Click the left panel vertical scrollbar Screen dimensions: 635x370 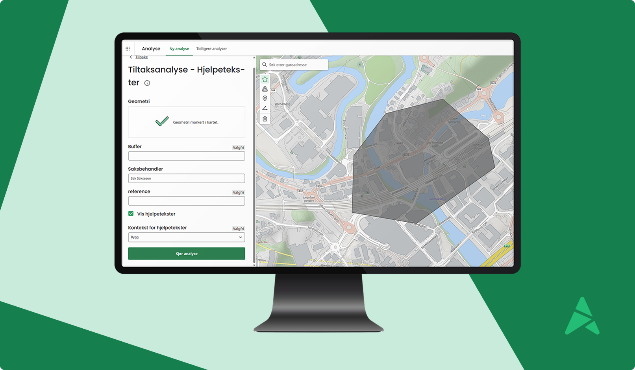(254, 157)
